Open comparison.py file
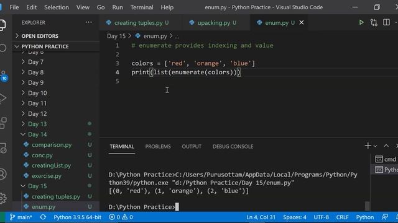 click(x=52, y=145)
